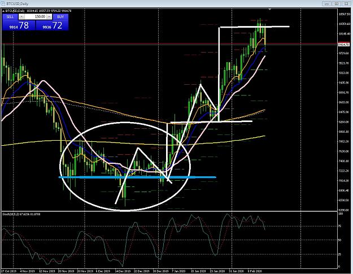The image size is (353, 274).
Task: Click the 7 Jan 2020 date label
Action: (178, 271)
